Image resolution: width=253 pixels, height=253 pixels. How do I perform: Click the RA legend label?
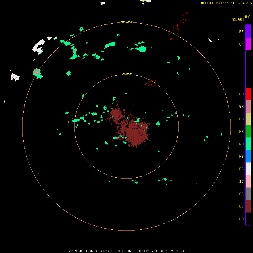click(241, 144)
